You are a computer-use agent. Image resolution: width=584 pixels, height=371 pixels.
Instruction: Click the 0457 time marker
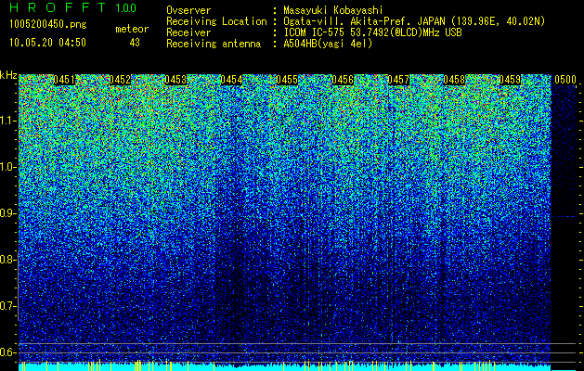pyautogui.click(x=398, y=80)
